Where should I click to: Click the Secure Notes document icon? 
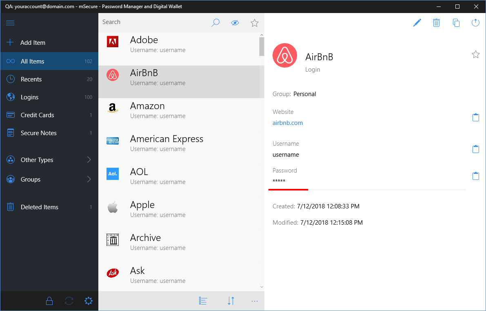(11, 133)
